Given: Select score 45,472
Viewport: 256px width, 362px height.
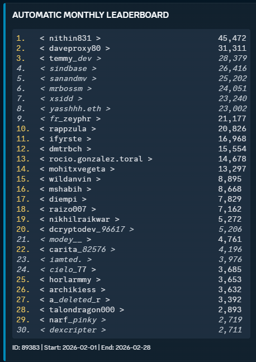Looking at the screenshot, I should click(x=232, y=39).
